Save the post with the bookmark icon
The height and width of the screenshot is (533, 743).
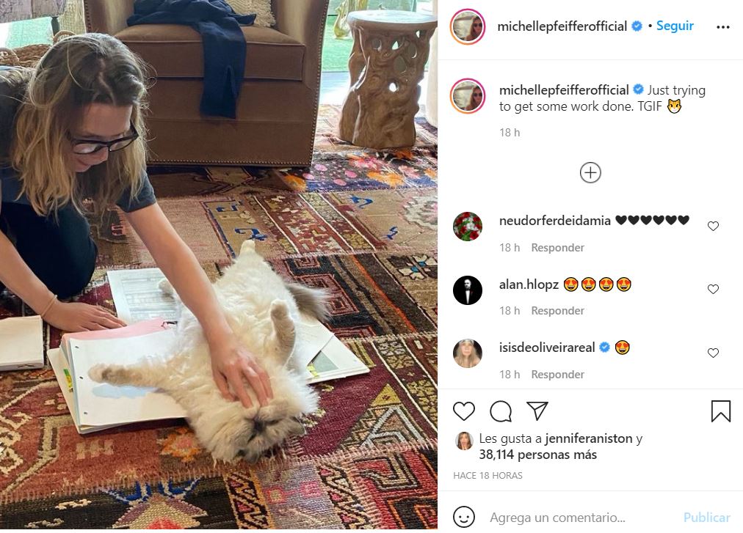click(x=721, y=411)
